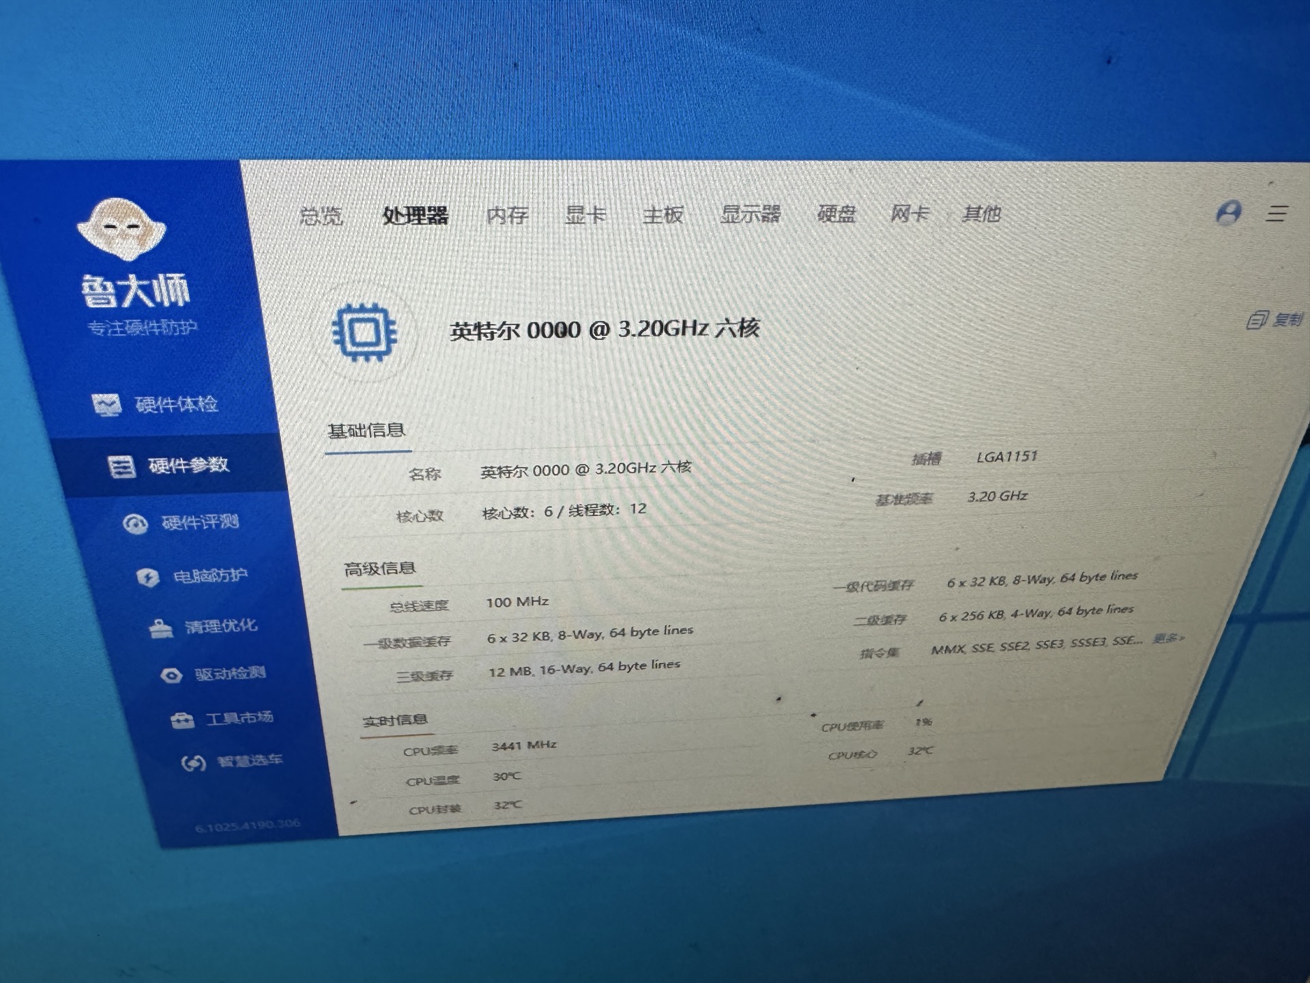Switch to the 总览 tab
1310x983 pixels.
[x=321, y=216]
